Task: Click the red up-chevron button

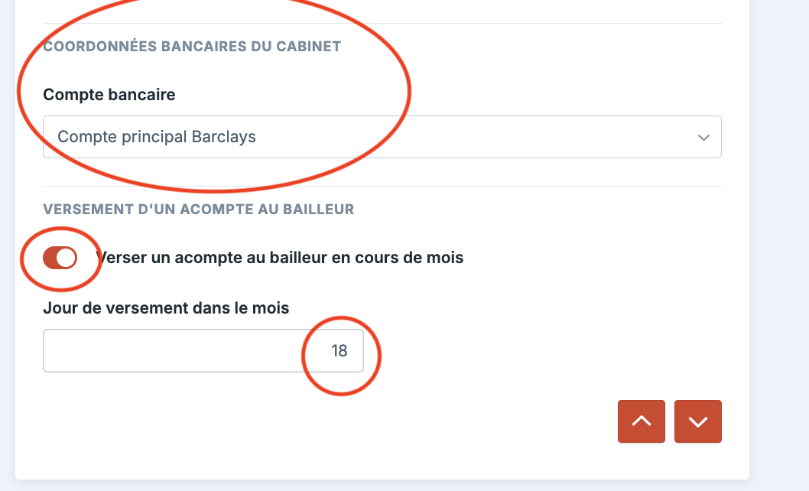Action: (x=641, y=421)
